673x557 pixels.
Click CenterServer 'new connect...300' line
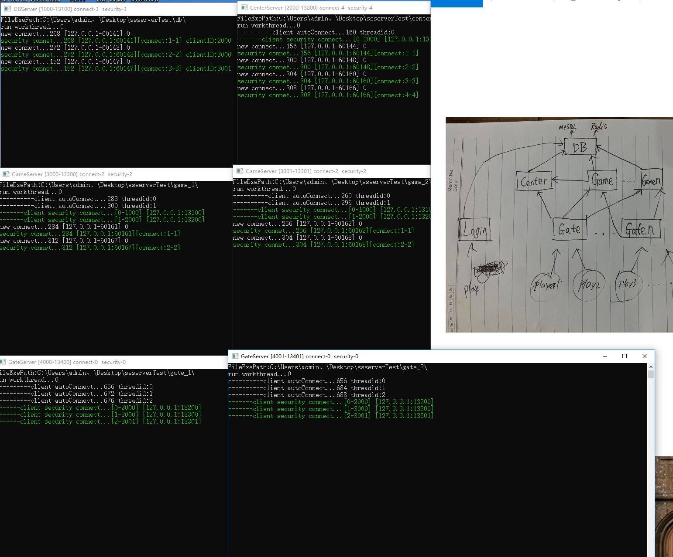tap(302, 60)
